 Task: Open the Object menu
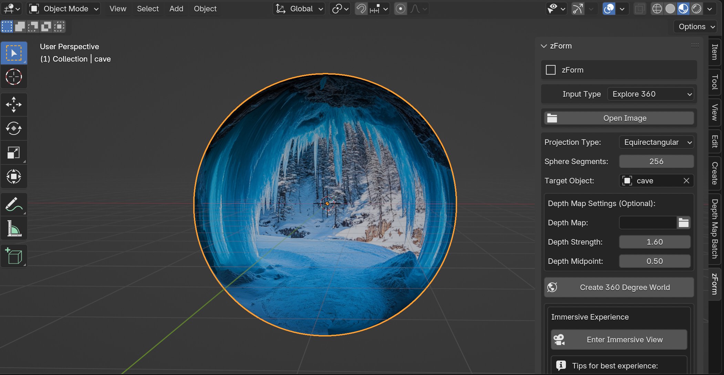point(205,9)
